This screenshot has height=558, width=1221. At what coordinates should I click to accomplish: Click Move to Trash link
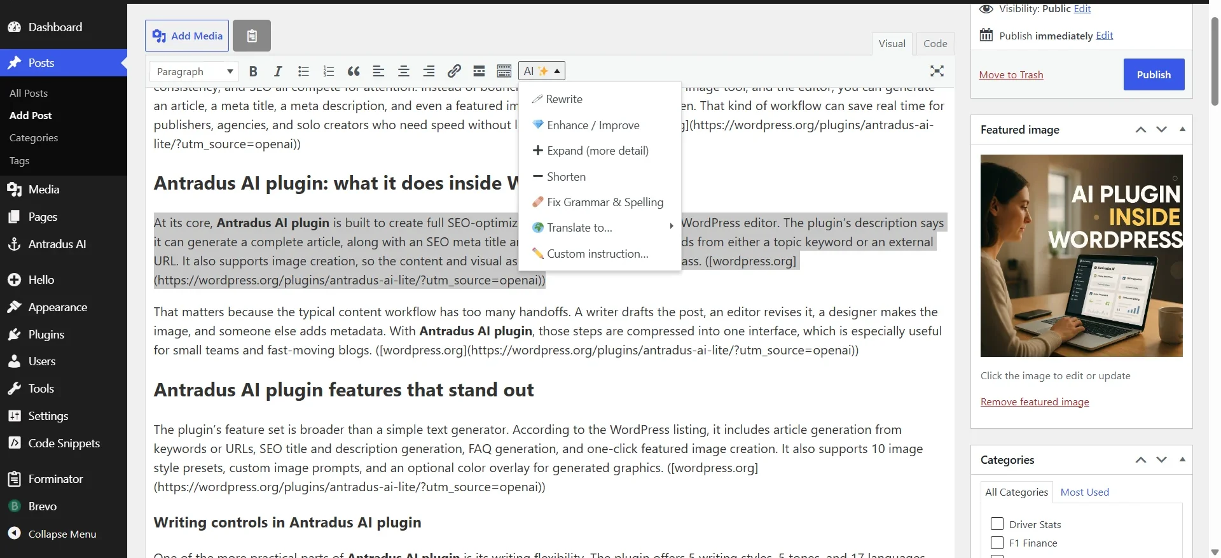pos(1011,75)
